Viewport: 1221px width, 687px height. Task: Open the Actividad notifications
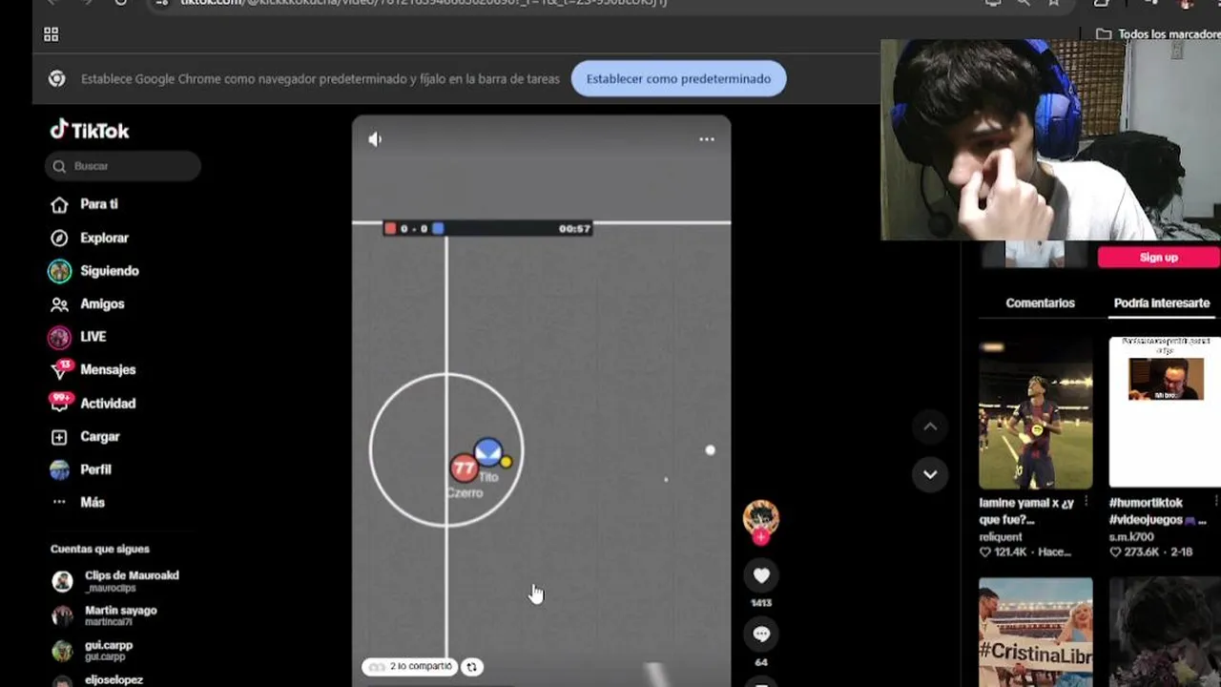(108, 403)
